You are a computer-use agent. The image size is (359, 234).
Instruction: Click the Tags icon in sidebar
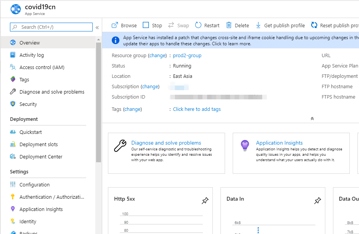(13, 79)
